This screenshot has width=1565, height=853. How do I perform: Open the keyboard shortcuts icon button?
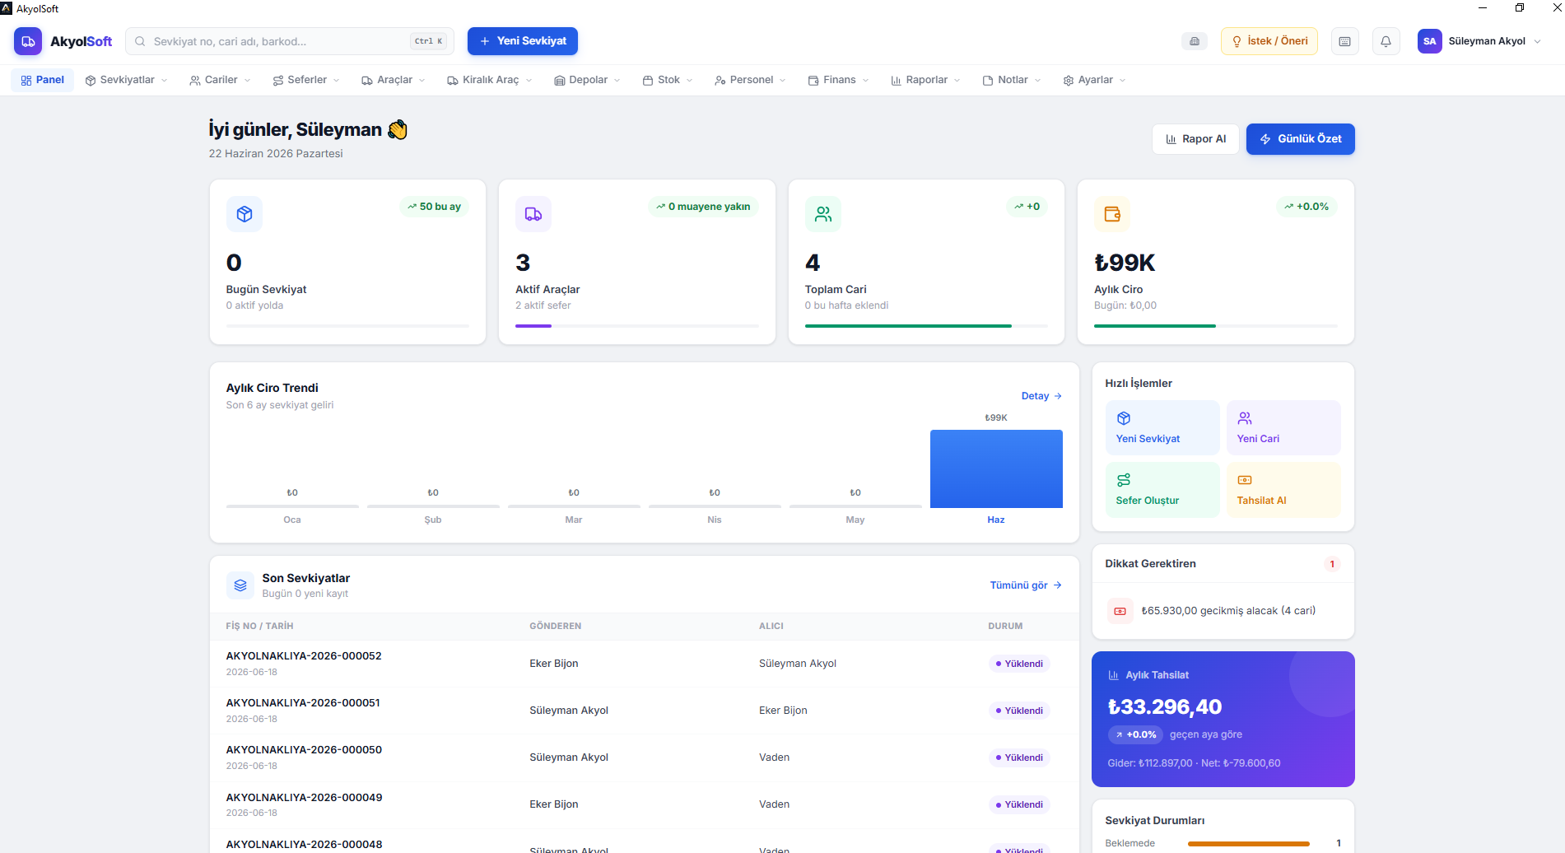1345,41
